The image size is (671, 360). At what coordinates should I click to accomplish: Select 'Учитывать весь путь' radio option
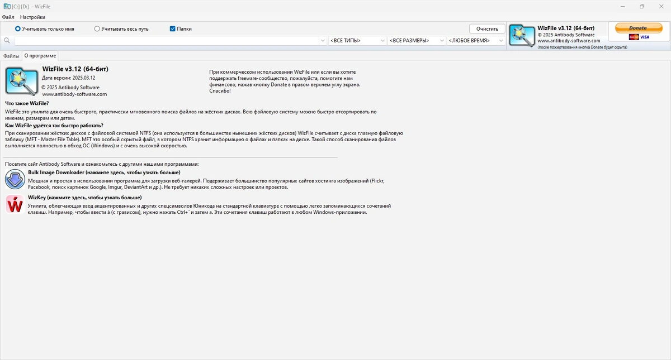pyautogui.click(x=121, y=28)
